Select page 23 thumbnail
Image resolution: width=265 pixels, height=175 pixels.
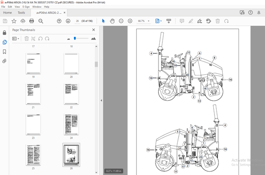click(x=33, y=124)
